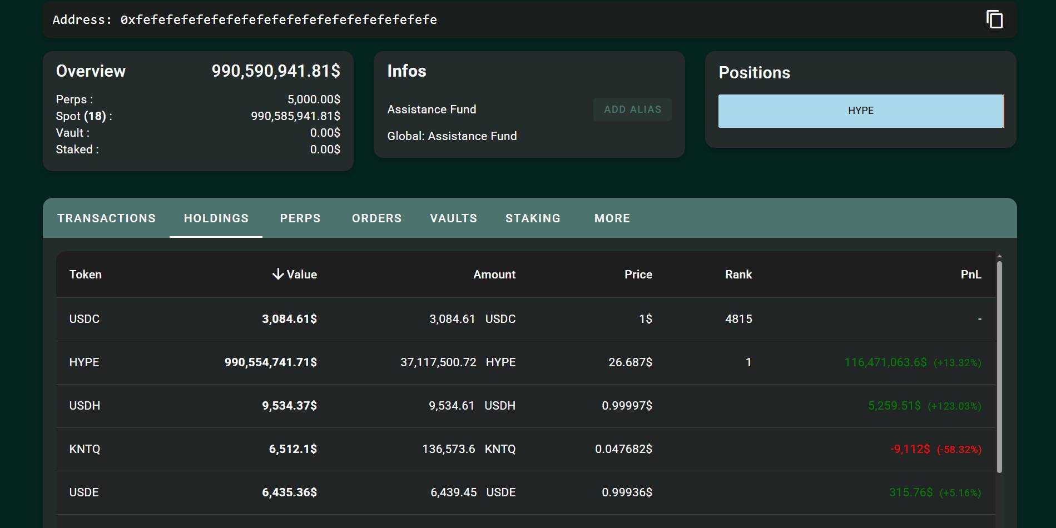Click the sort arrow beside Value header
The width and height of the screenshot is (1056, 528).
277,274
